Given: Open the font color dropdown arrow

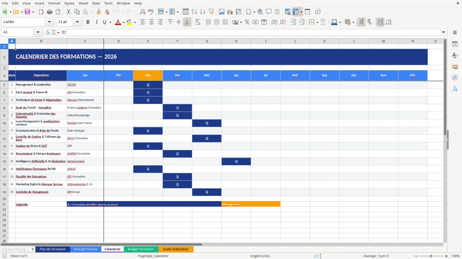Looking at the screenshot, I should click(x=123, y=22).
